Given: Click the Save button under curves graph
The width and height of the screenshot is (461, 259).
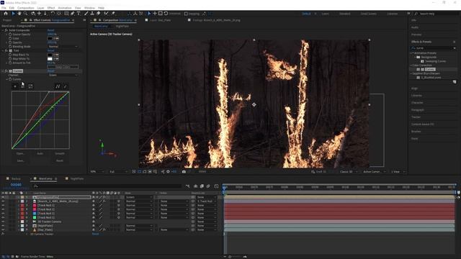Looking at the screenshot, I should tap(20, 161).
